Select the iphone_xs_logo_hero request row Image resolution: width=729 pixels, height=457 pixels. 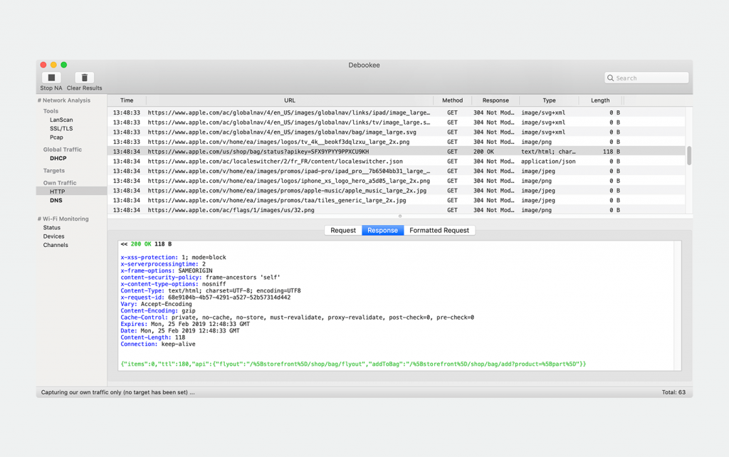click(397, 181)
